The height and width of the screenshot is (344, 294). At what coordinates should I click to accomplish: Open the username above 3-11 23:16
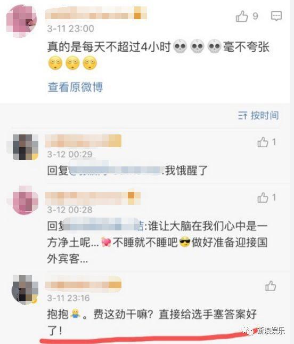pyautogui.click(x=83, y=284)
